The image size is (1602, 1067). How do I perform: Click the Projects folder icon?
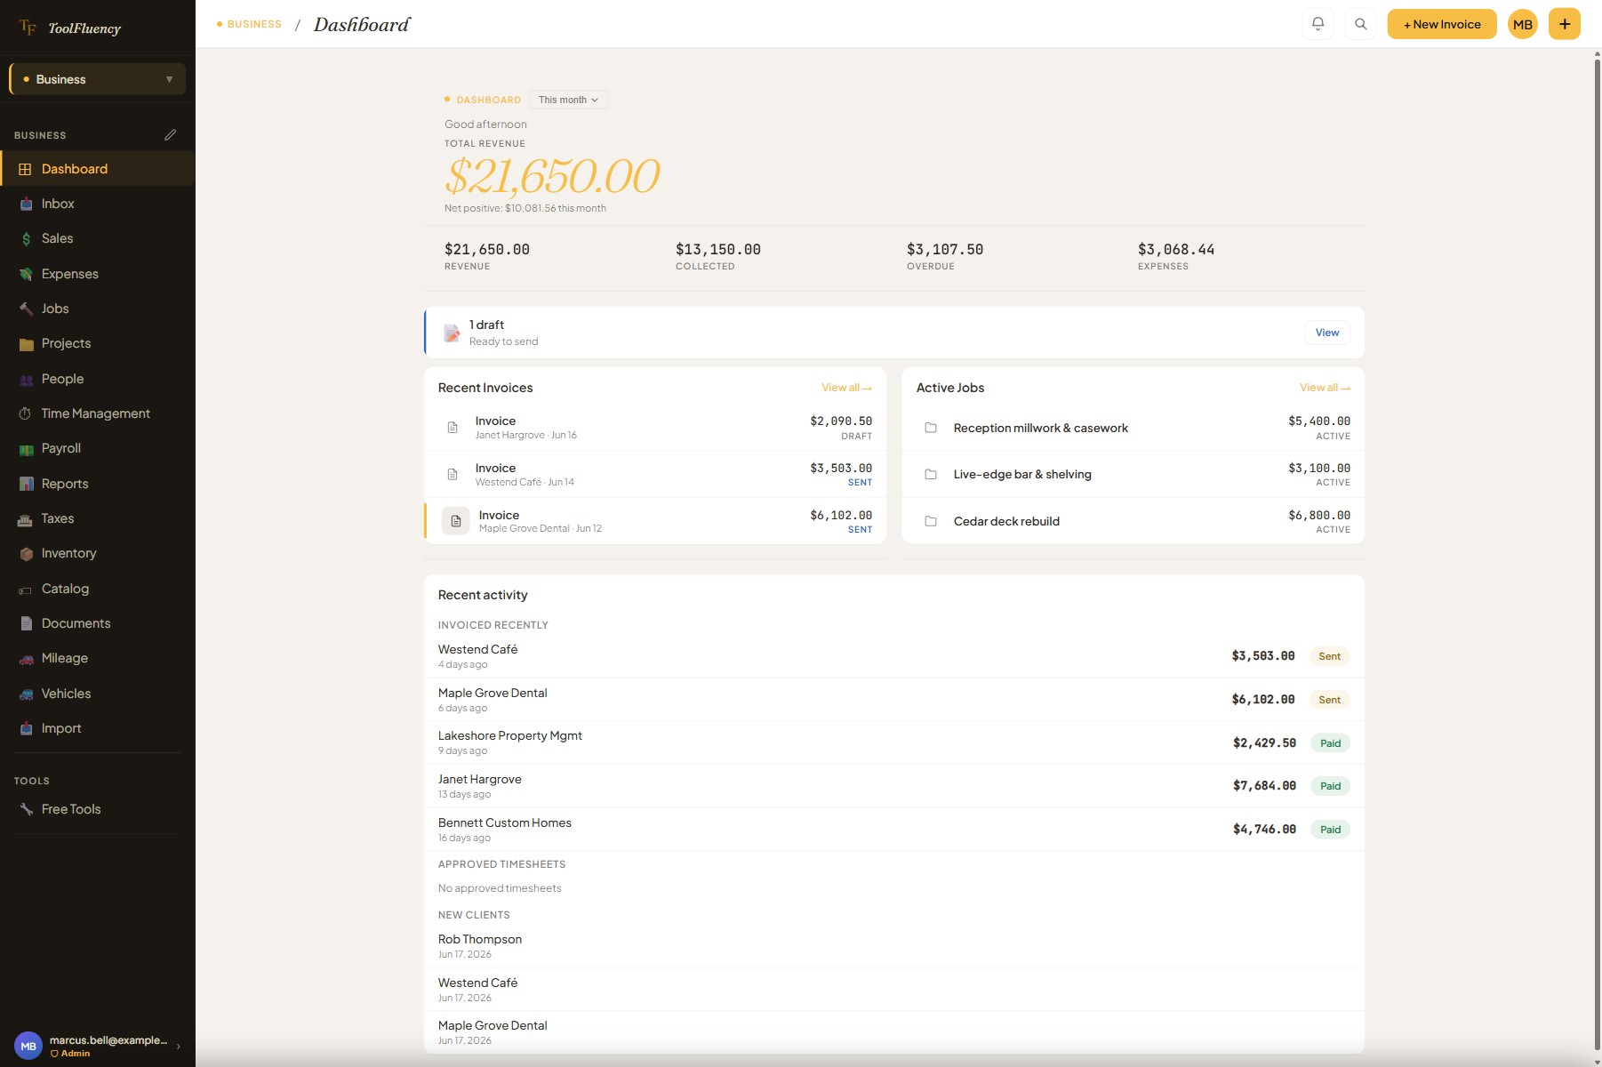(26, 343)
